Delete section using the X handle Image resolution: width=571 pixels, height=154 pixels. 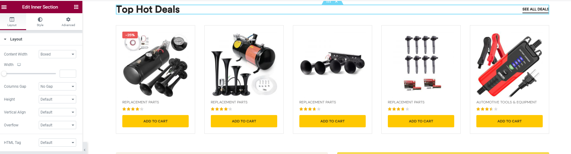tap(336, 2)
